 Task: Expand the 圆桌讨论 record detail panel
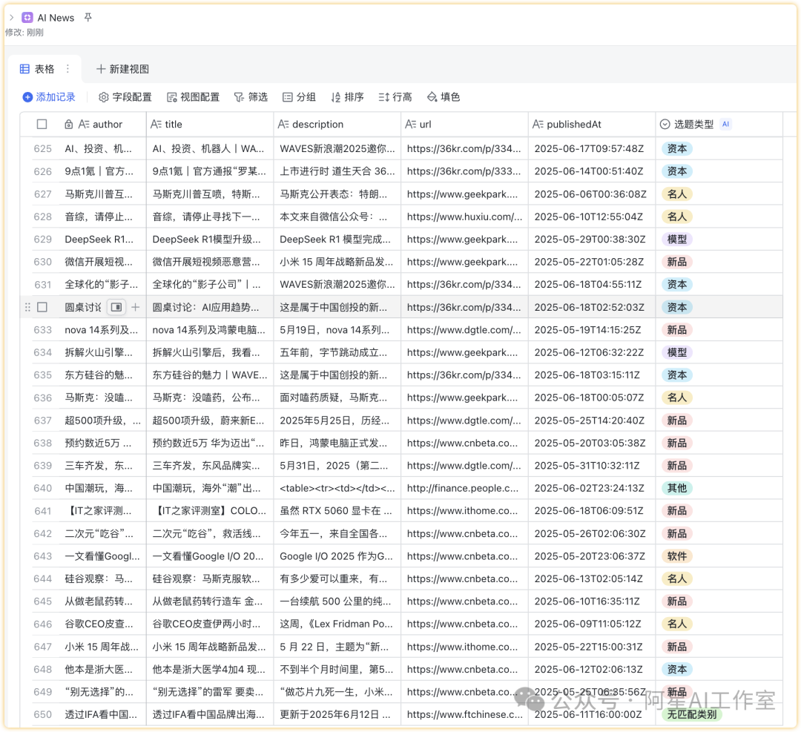point(116,307)
